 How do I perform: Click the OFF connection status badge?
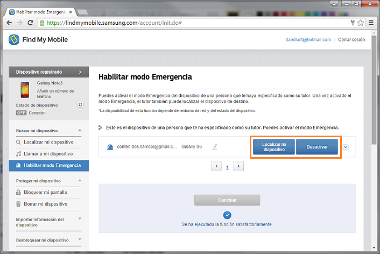point(21,113)
